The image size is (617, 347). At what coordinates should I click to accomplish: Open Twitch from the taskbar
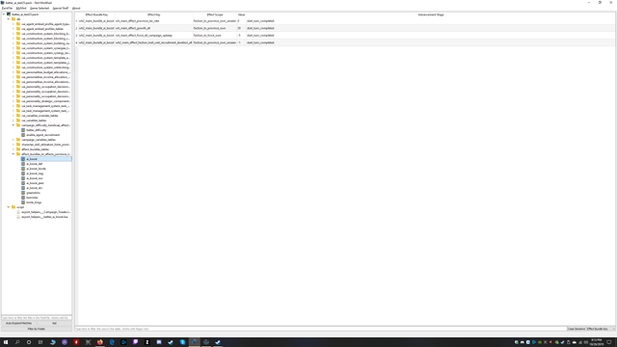pyautogui.click(x=135, y=342)
